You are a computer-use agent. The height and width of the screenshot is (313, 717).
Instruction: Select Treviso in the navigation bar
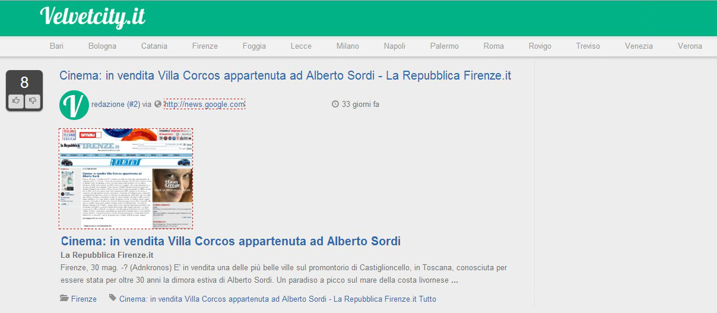click(588, 46)
